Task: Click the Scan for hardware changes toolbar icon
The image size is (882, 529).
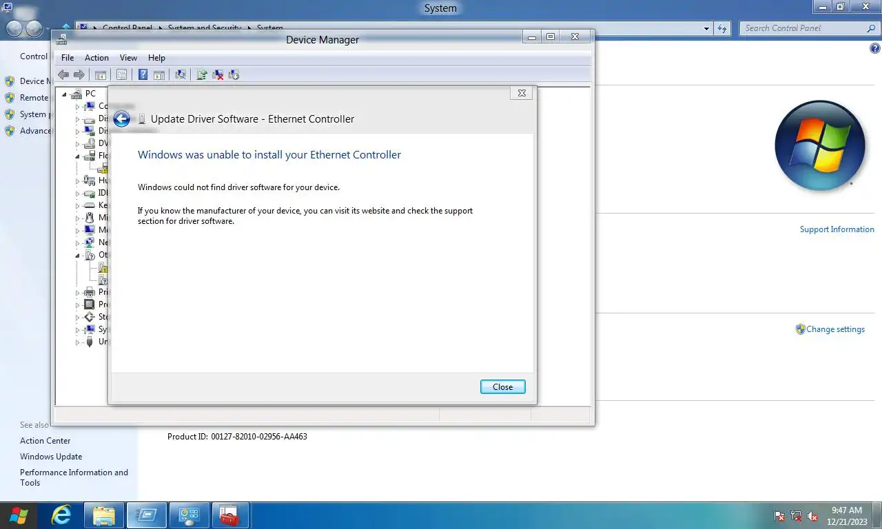Action: [x=181, y=75]
